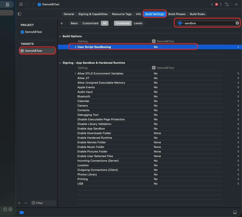This screenshot has height=217, width=242.
Task: Expand the User Script Sandboxing row
Action: pyautogui.click(x=75, y=47)
